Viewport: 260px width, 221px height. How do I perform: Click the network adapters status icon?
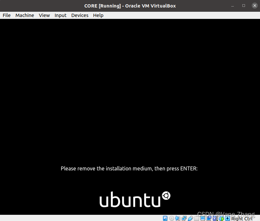tap(184, 218)
